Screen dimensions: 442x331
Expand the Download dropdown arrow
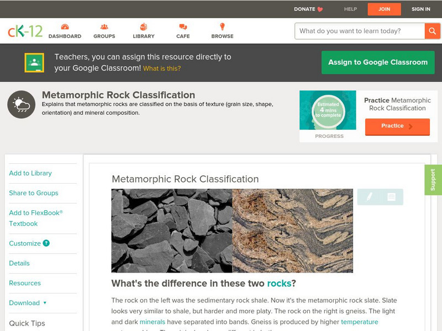tap(45, 303)
